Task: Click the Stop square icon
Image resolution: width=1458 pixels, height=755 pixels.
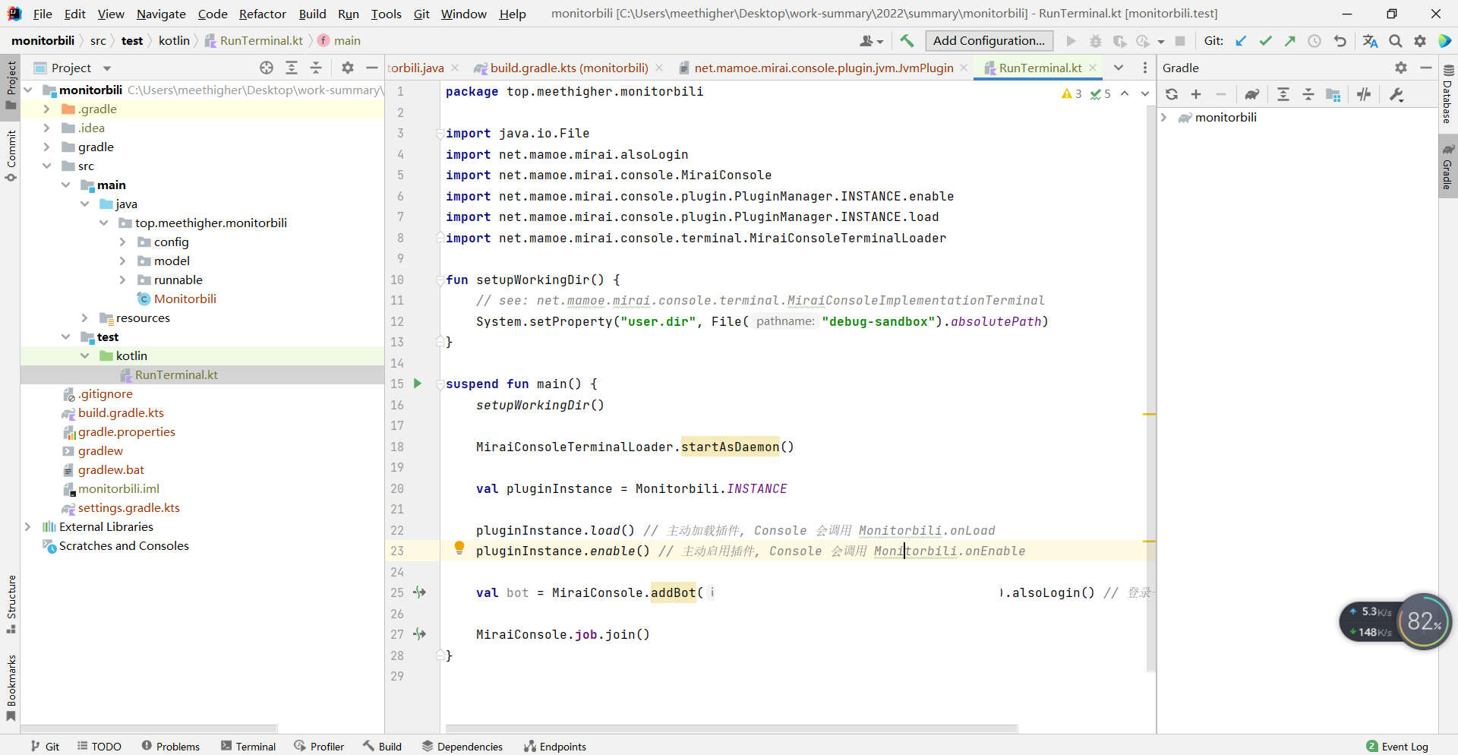Action: pos(1180,41)
